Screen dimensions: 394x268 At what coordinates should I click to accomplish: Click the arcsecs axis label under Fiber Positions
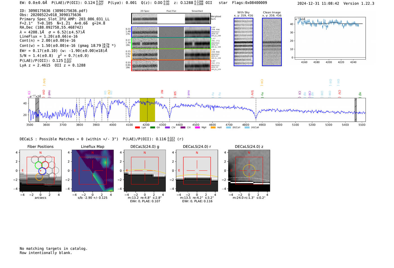[41, 198]
